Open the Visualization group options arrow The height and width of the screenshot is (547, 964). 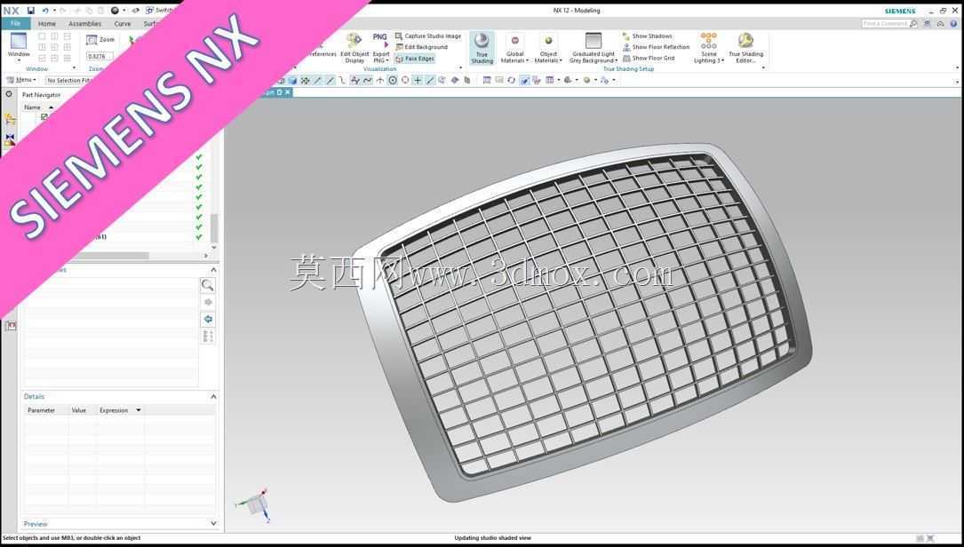click(461, 67)
